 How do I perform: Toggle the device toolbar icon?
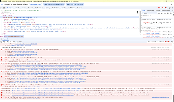coord(4,8)
